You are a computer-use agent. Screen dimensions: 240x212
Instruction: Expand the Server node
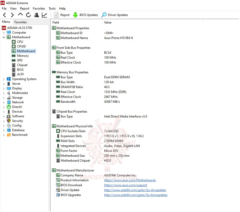[4, 84]
